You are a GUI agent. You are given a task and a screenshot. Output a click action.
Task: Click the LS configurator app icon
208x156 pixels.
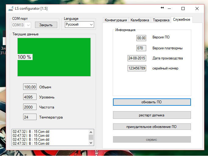click(x=11, y=9)
